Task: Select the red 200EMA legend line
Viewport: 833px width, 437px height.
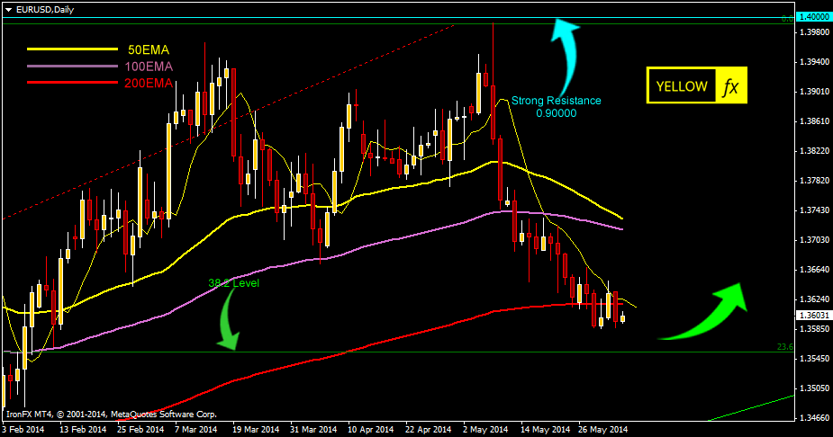Action: tap(72, 83)
